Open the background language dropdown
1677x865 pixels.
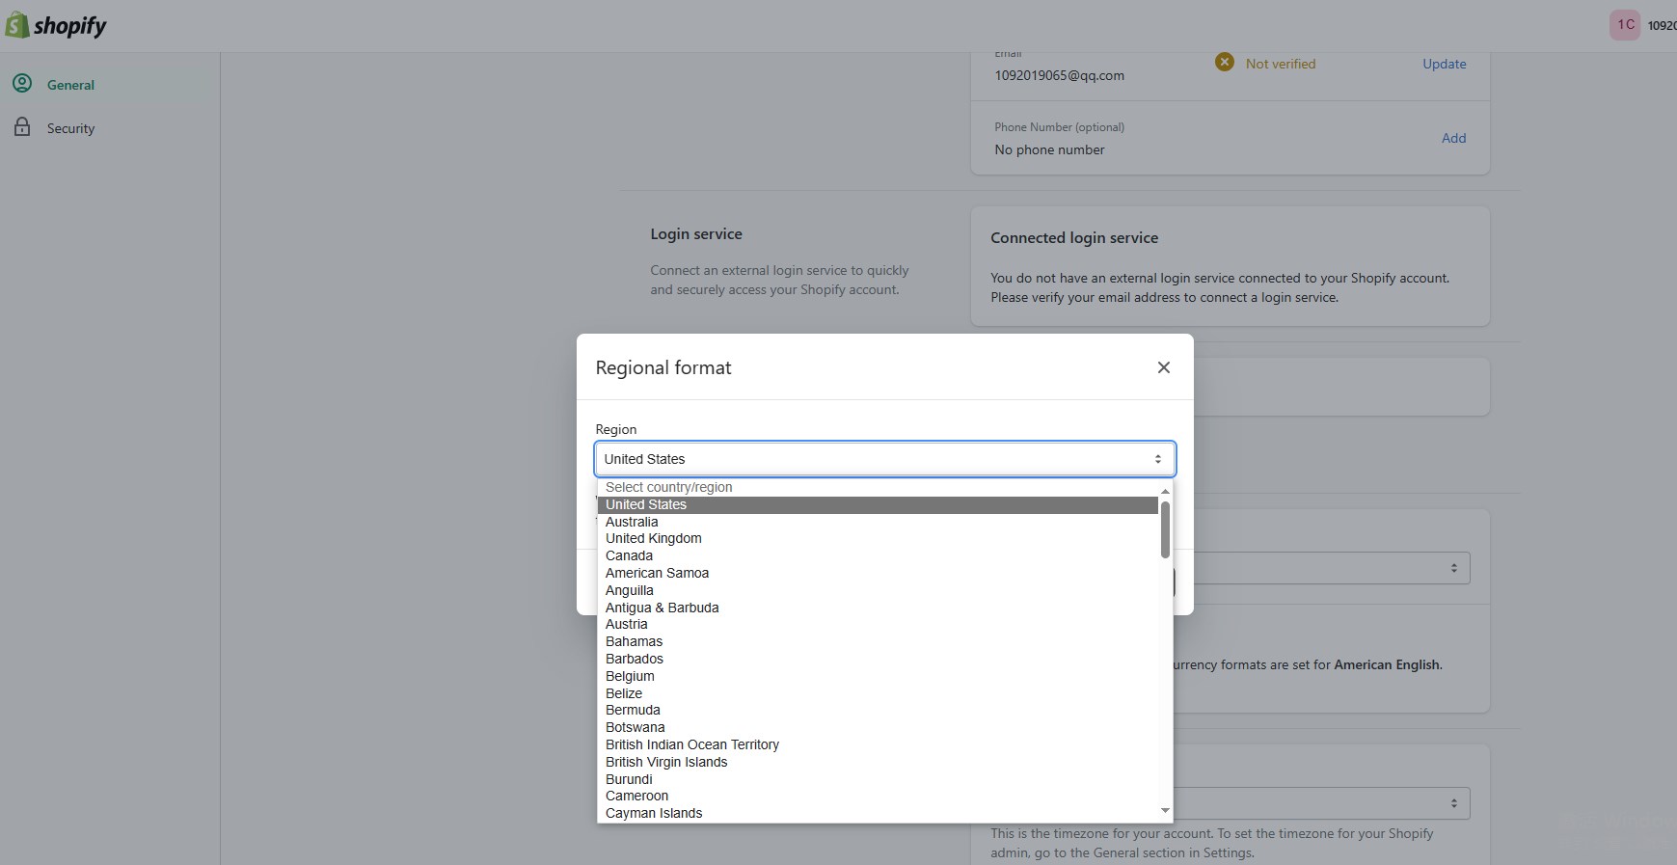click(1332, 568)
